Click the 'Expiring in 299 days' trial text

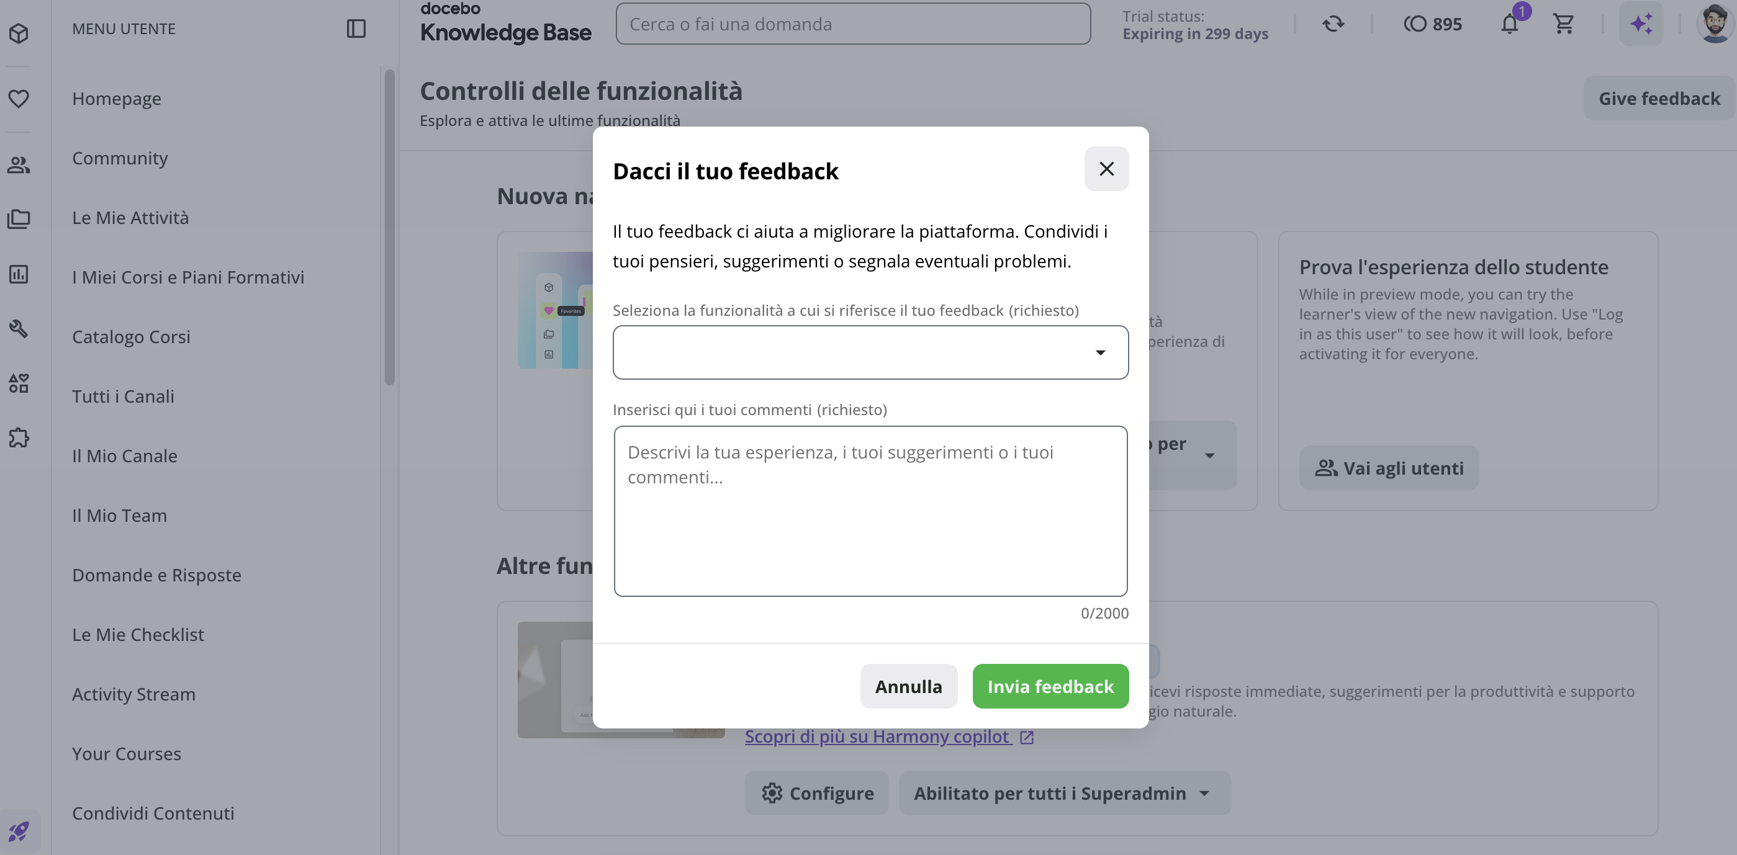click(1195, 34)
